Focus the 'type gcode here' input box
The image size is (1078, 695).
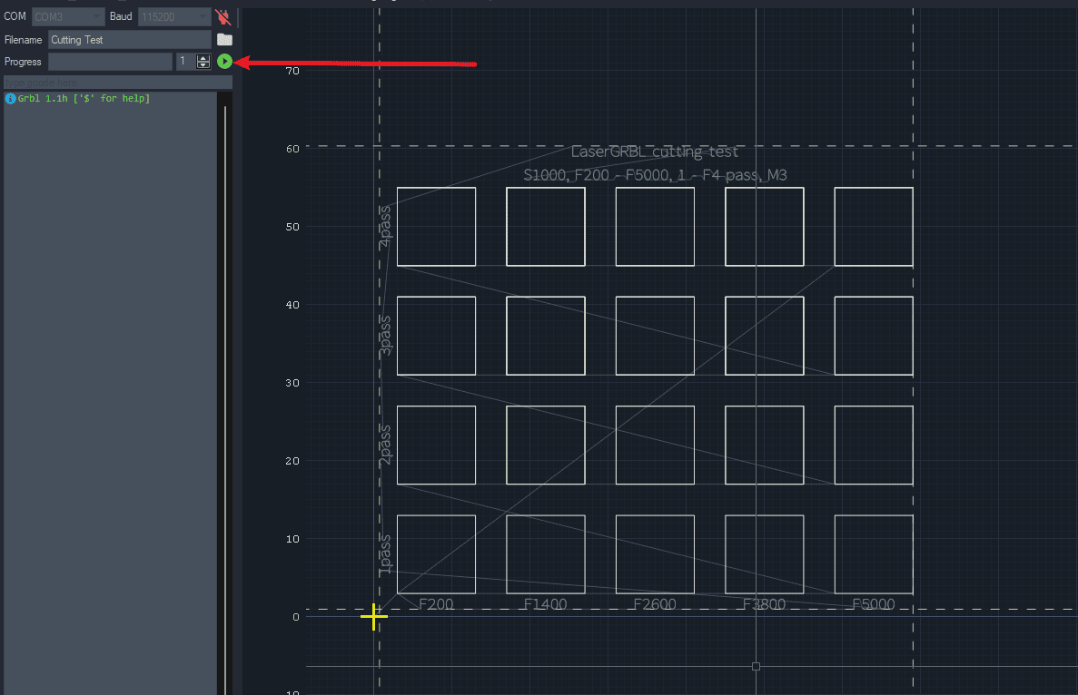coord(118,83)
